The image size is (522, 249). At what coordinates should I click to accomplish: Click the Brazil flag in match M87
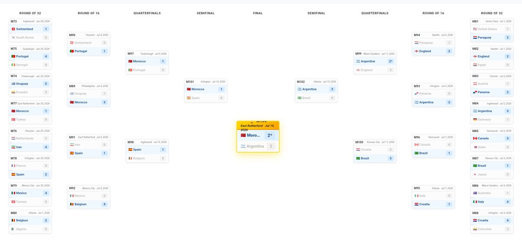click(475, 166)
